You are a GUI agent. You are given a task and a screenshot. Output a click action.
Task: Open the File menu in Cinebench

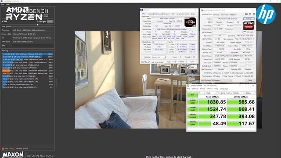(x=3, y=4)
